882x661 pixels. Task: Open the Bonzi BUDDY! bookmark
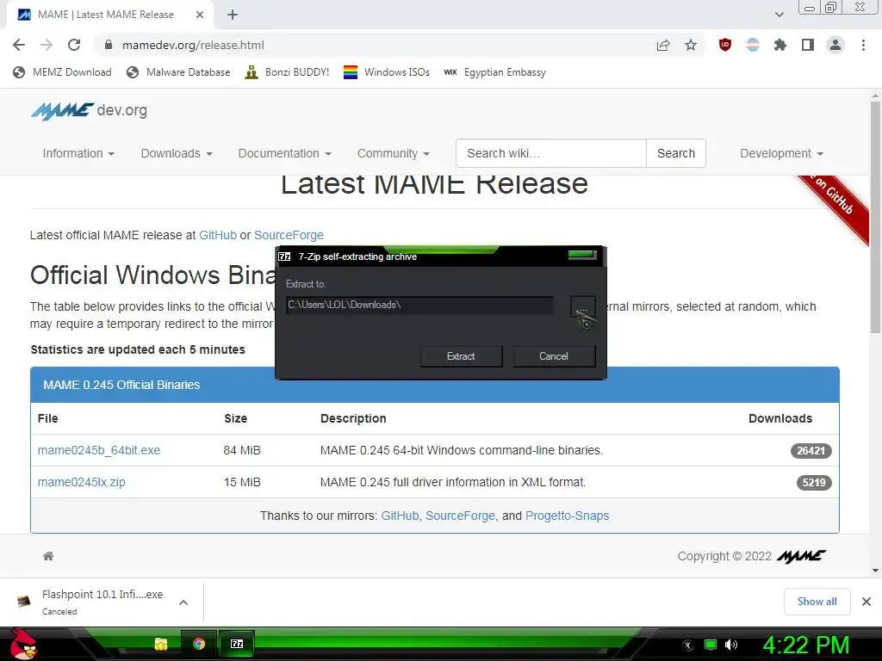click(x=287, y=72)
